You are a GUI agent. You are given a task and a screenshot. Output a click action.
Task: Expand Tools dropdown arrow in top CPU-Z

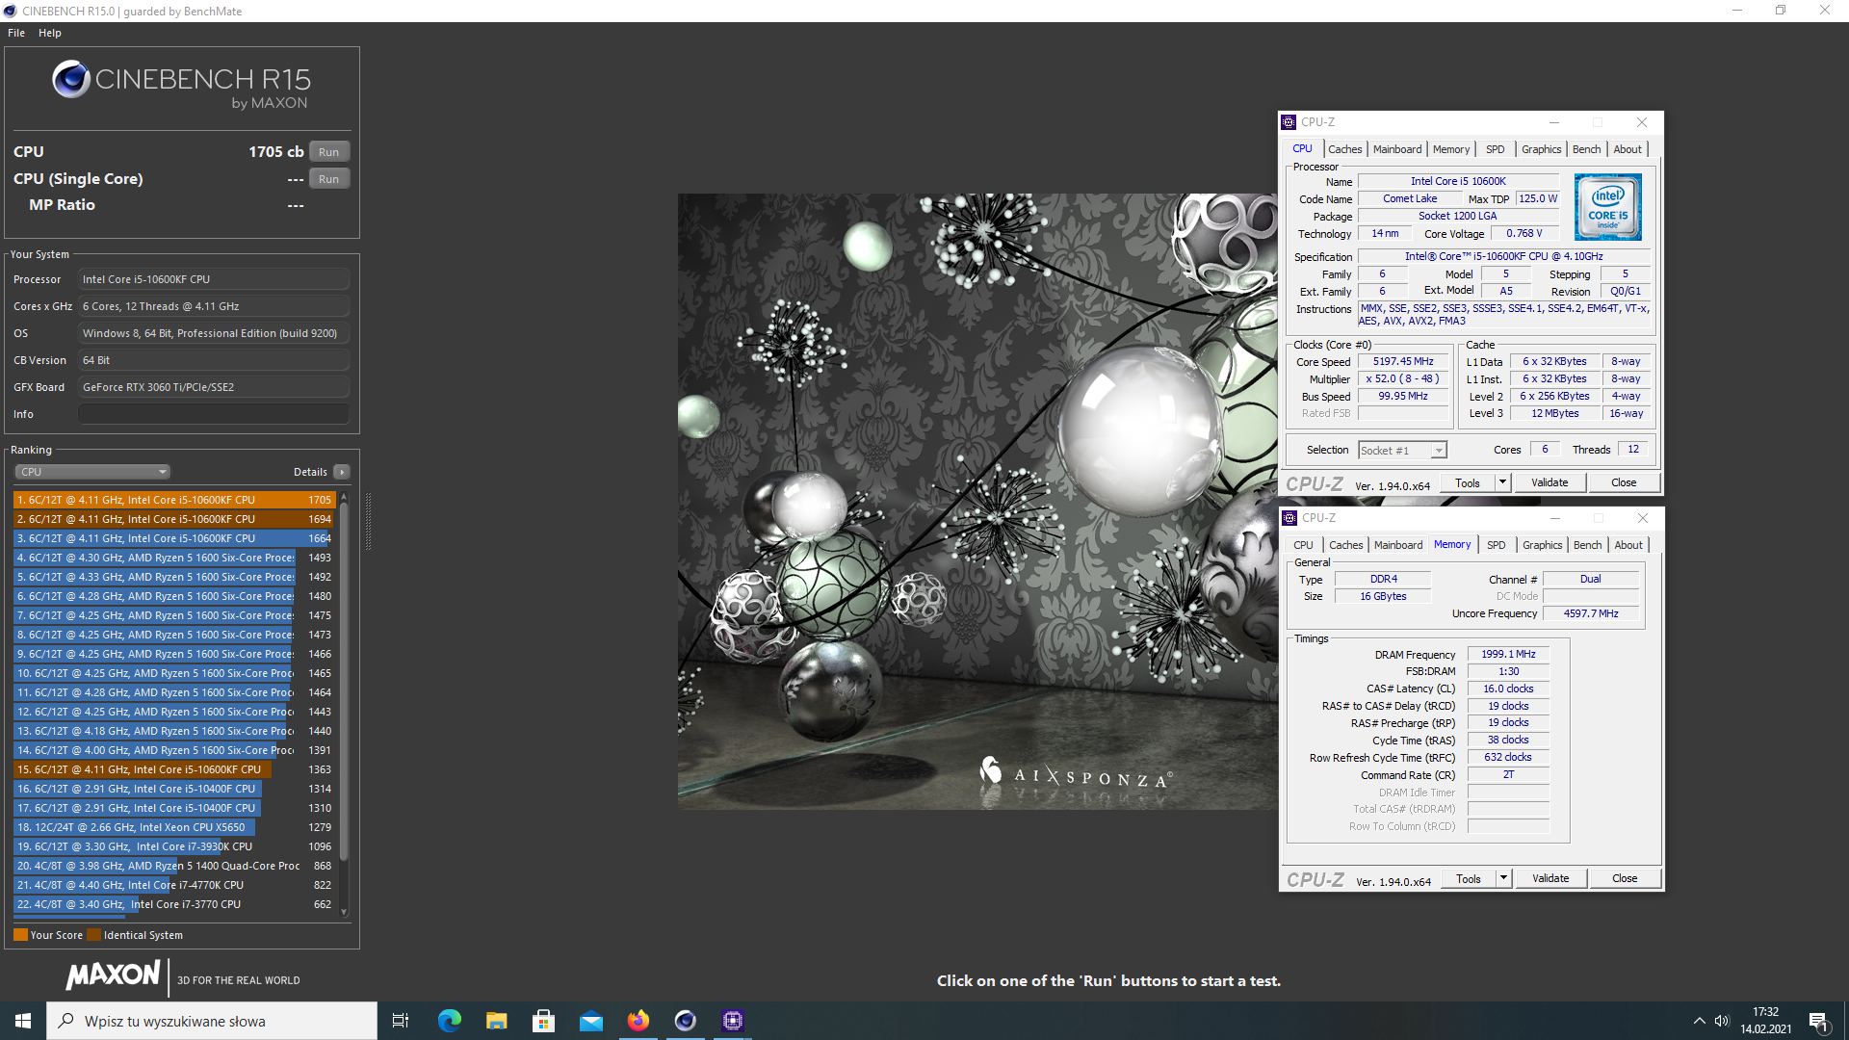click(1502, 482)
